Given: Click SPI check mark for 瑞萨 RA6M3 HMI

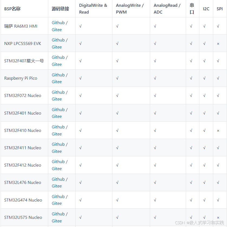Looking at the screenshot, I should tap(218, 26).
